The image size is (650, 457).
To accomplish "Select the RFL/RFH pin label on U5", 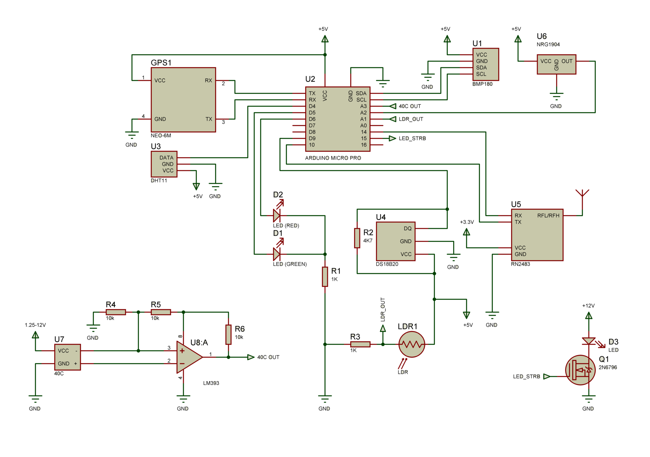I will pyautogui.click(x=548, y=215).
